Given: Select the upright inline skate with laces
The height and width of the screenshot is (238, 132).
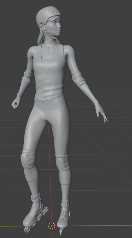Looking at the screenshot, I should [x=64, y=214].
